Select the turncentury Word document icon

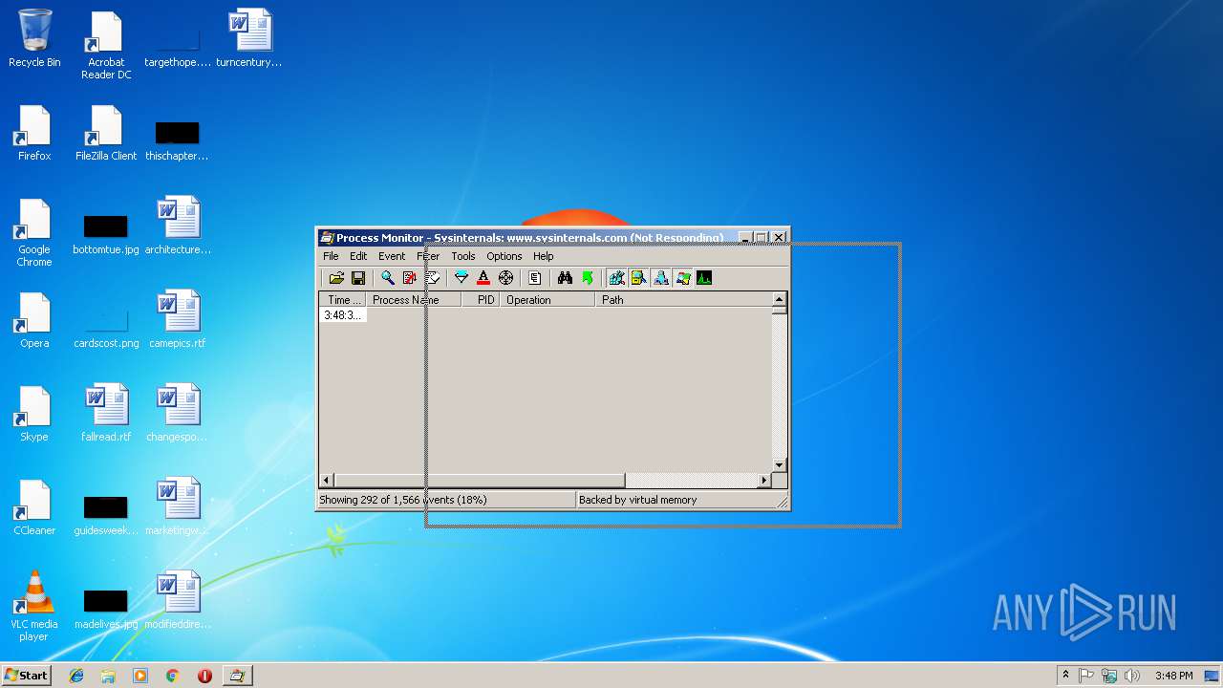click(x=249, y=38)
